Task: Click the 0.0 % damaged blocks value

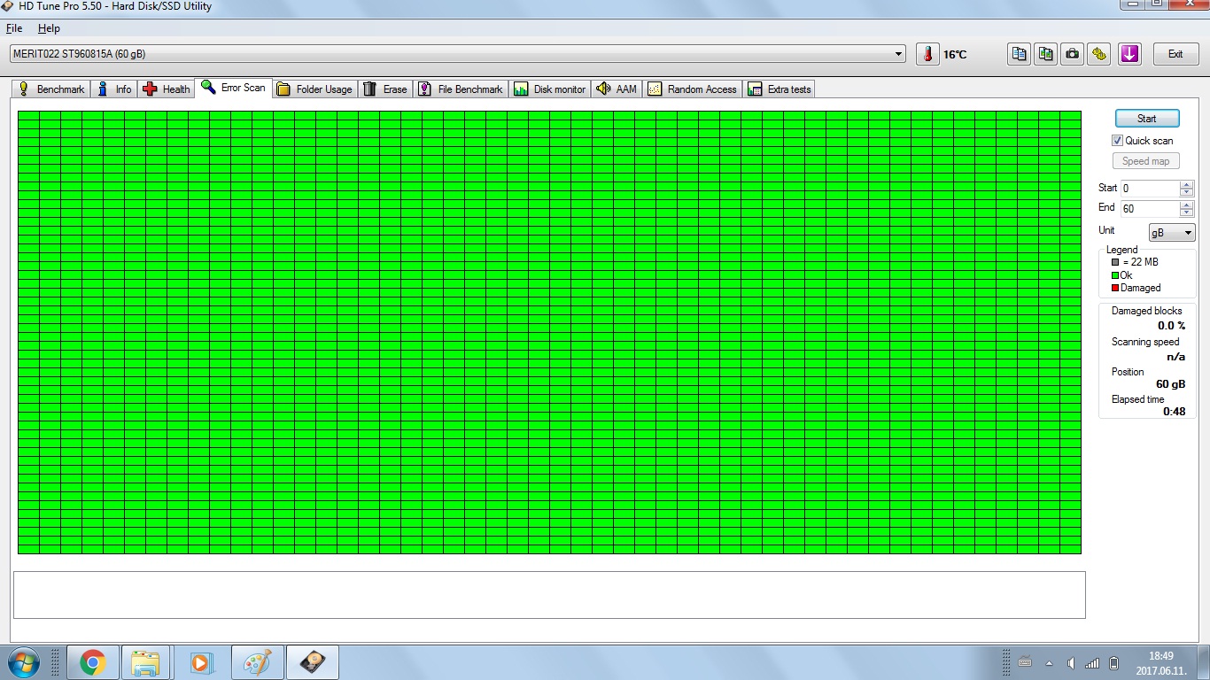Action: 1171,326
